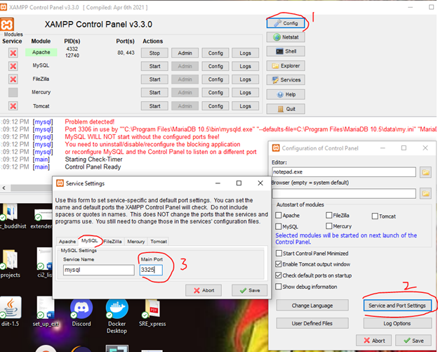This screenshot has width=438, height=352.
Task: Click the MySQL Main Port field
Action: point(151,270)
